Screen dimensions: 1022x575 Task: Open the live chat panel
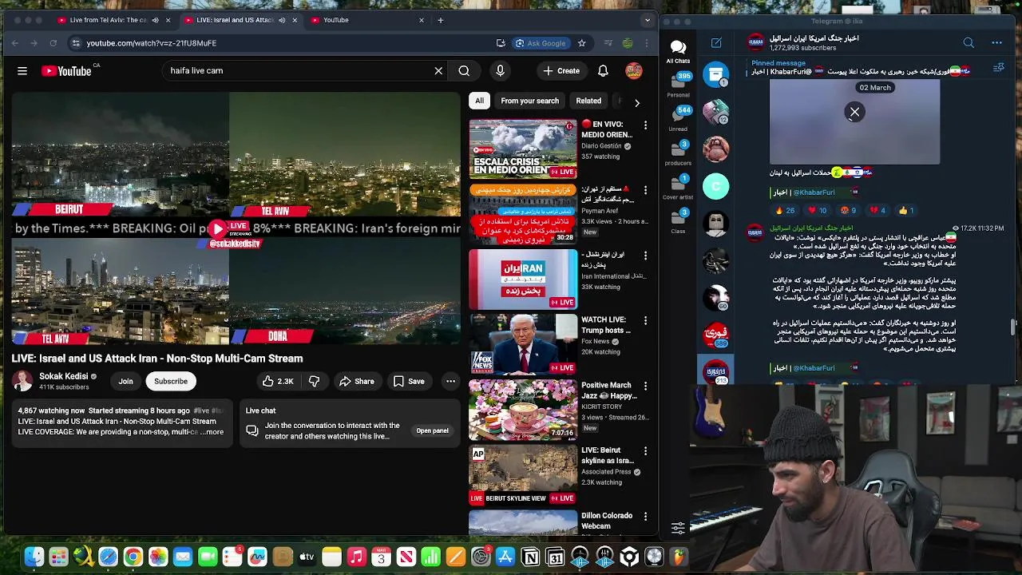[432, 431]
